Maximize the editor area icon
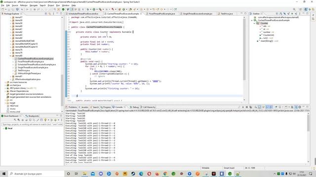The image size is (316, 177). coord(245,14)
